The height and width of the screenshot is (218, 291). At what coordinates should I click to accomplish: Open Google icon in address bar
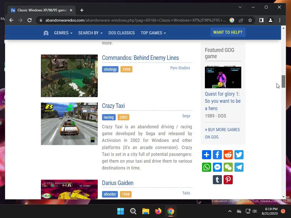pyautogui.click(x=232, y=20)
